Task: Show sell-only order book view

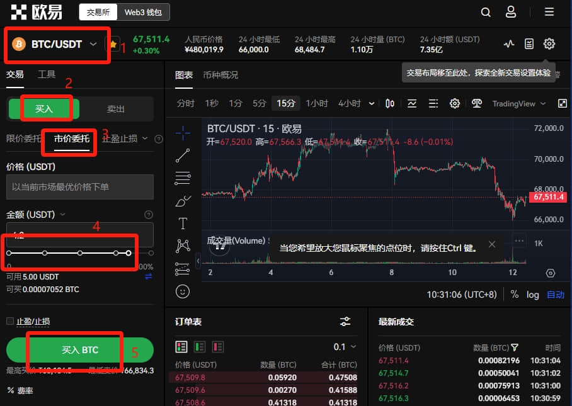Action: (218, 347)
